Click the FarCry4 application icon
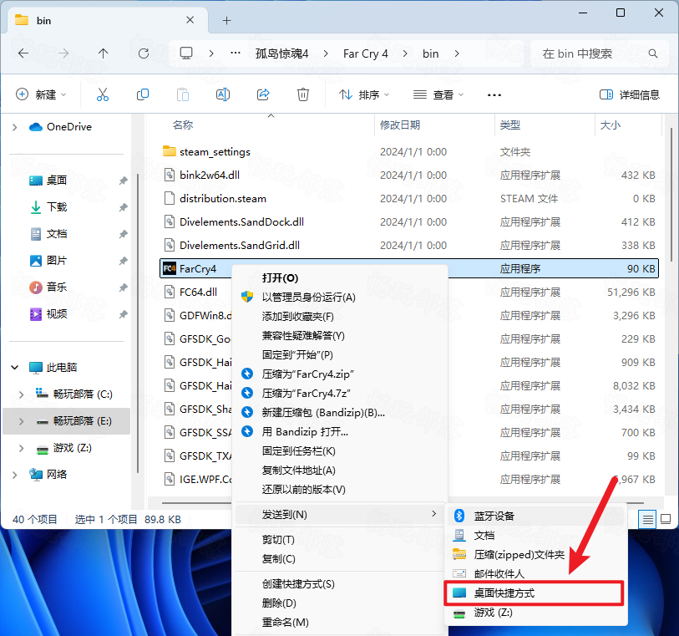The image size is (679, 636). click(x=170, y=268)
